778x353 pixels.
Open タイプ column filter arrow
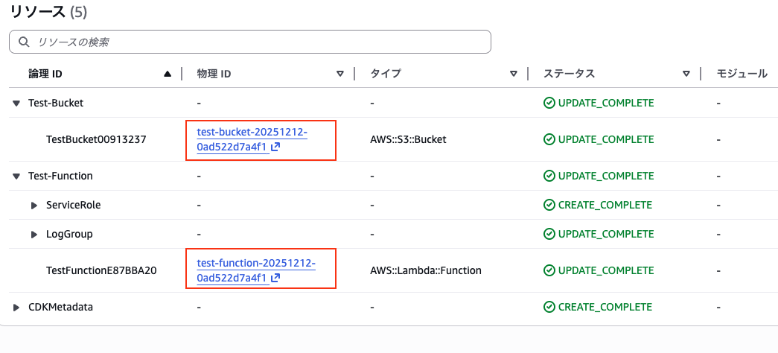[x=514, y=74]
